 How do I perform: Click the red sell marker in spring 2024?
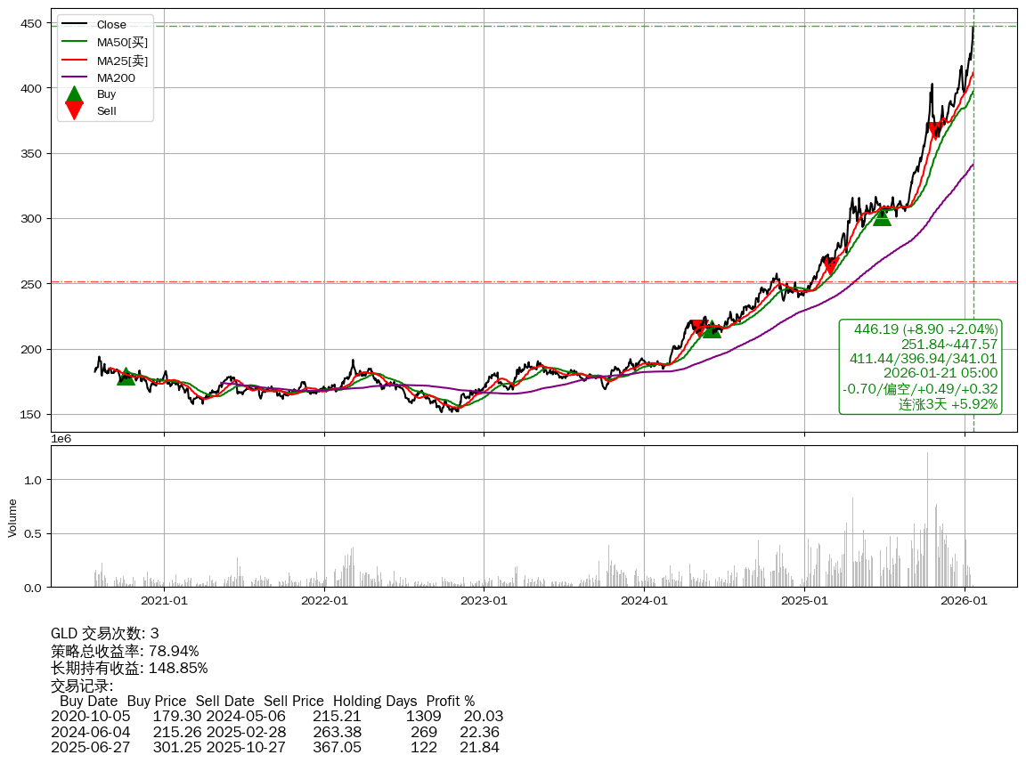point(697,328)
